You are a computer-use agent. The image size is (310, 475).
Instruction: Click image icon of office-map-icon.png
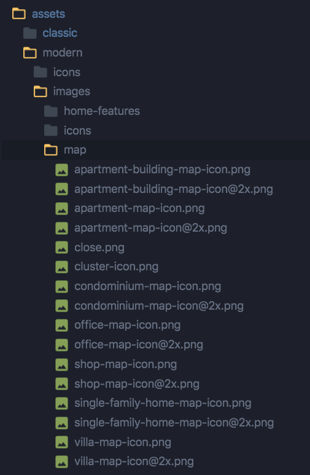(62, 325)
